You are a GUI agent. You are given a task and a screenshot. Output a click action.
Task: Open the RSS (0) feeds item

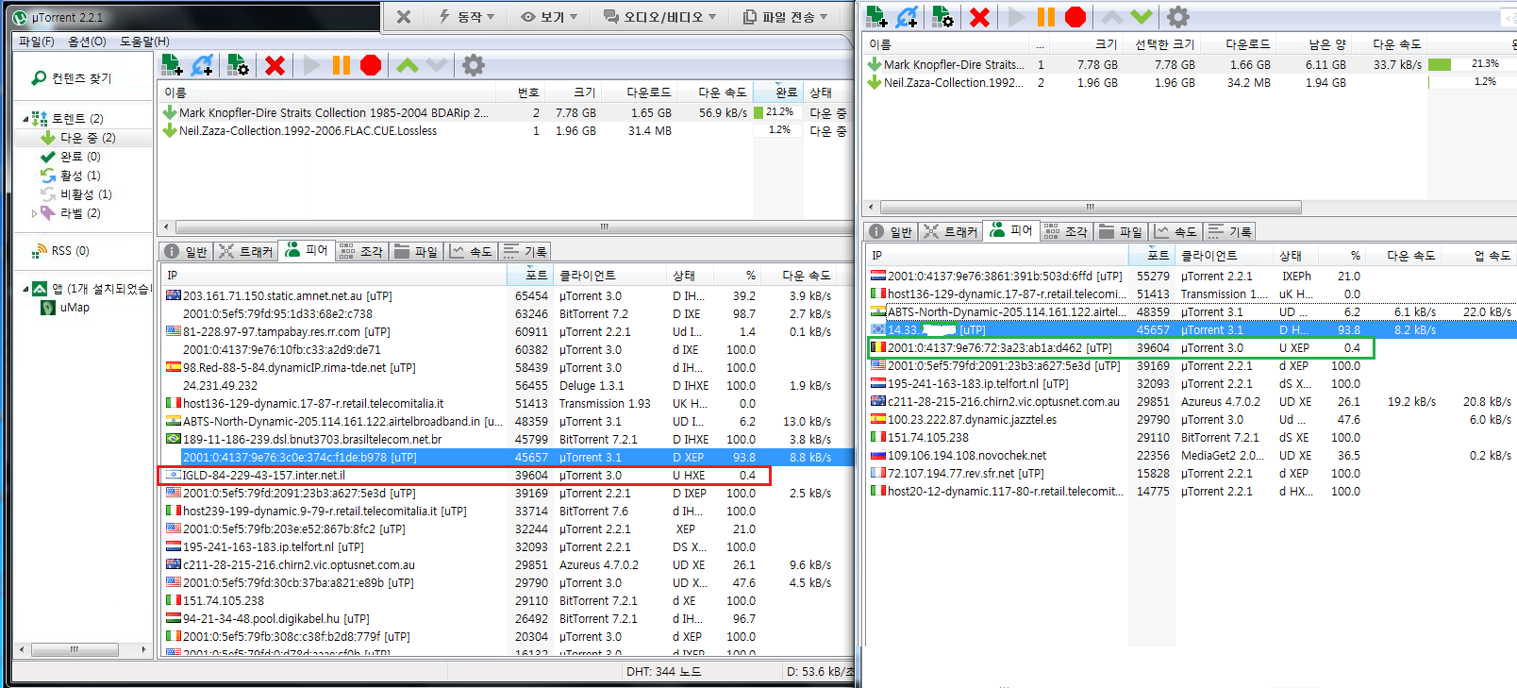point(61,251)
